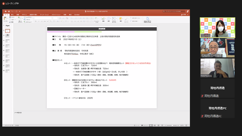Click the Home icon in PowerPoint title bar
Image resolution: width=242 pixels, height=136 pixels.
coord(6,11)
